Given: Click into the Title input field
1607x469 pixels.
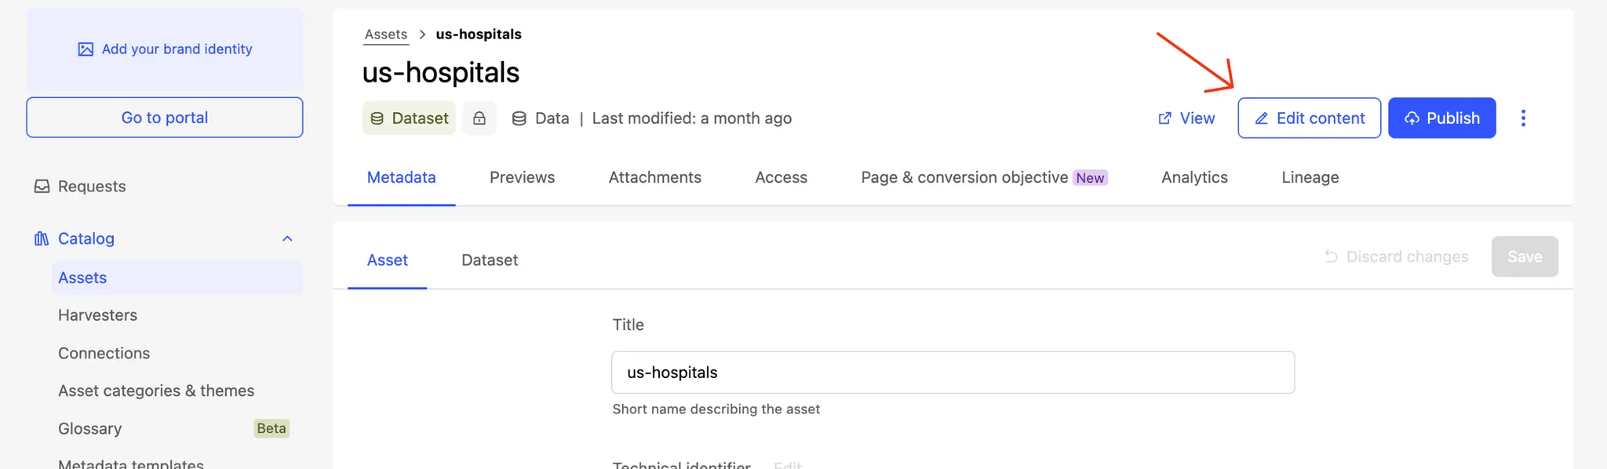Looking at the screenshot, I should pyautogui.click(x=953, y=373).
